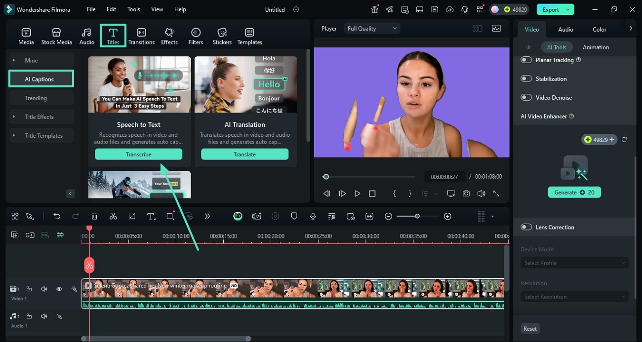Expand more property tabs with right chevron
This screenshot has width=642, height=342.
coord(631,29)
